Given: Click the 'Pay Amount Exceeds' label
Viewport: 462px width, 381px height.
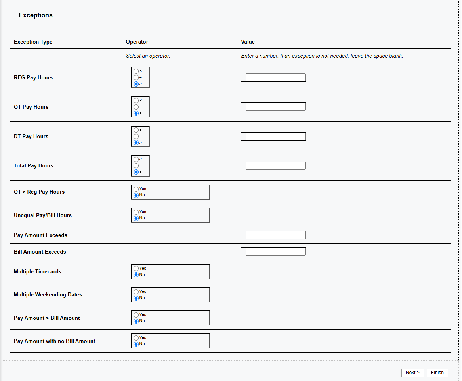Looking at the screenshot, I should tap(40, 235).
